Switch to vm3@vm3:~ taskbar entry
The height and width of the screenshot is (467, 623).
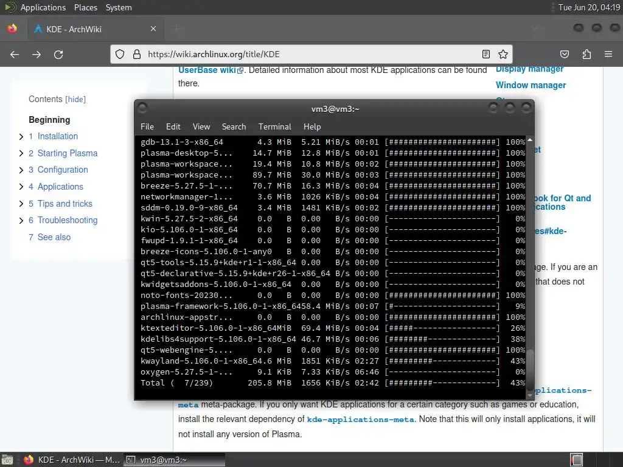[x=174, y=460]
